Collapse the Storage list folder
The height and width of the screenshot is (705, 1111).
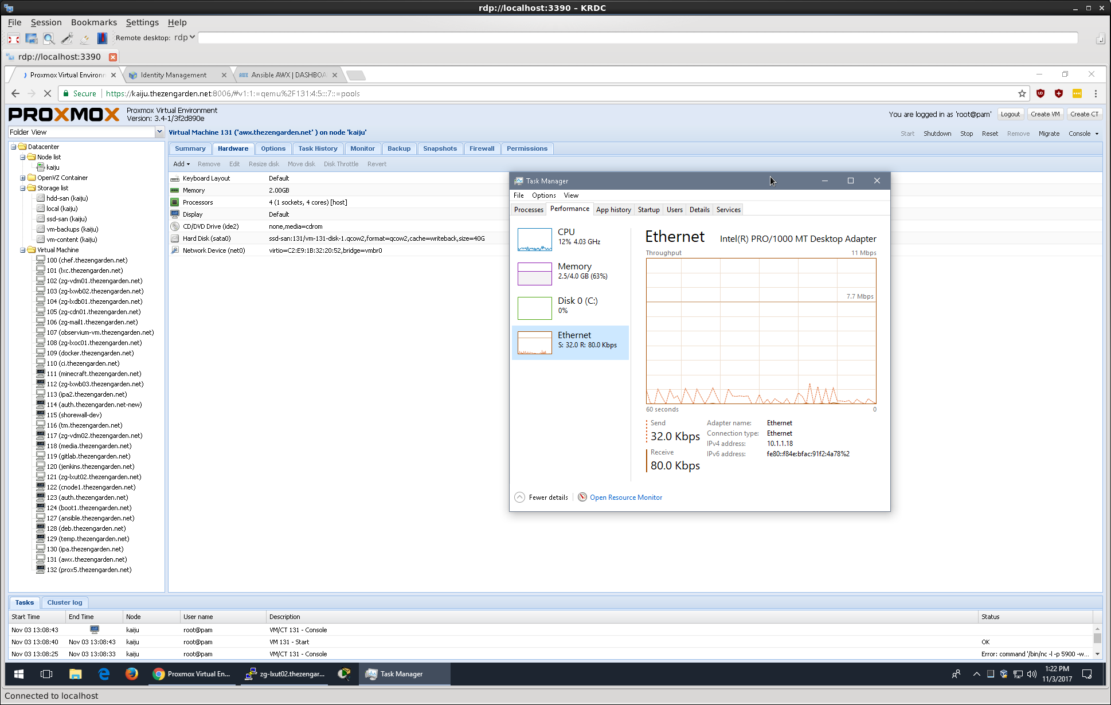pyautogui.click(x=23, y=188)
